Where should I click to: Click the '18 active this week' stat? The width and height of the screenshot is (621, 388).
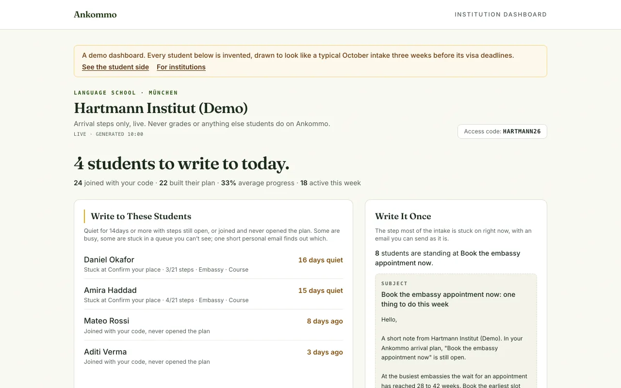330,183
